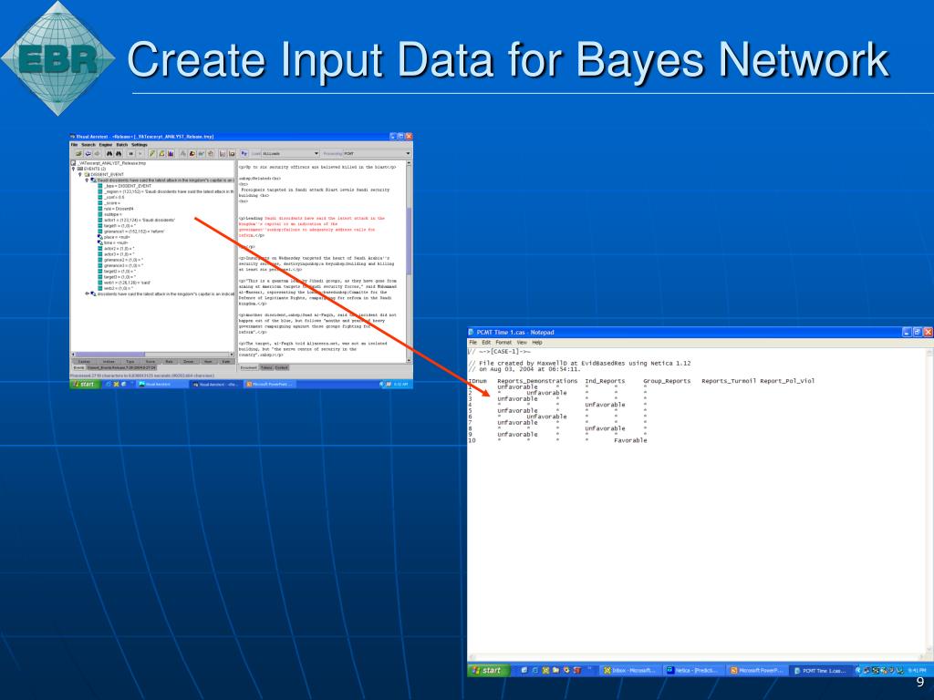Expand the second 'dissidents have said' event node
The image size is (934, 700).
[87, 294]
